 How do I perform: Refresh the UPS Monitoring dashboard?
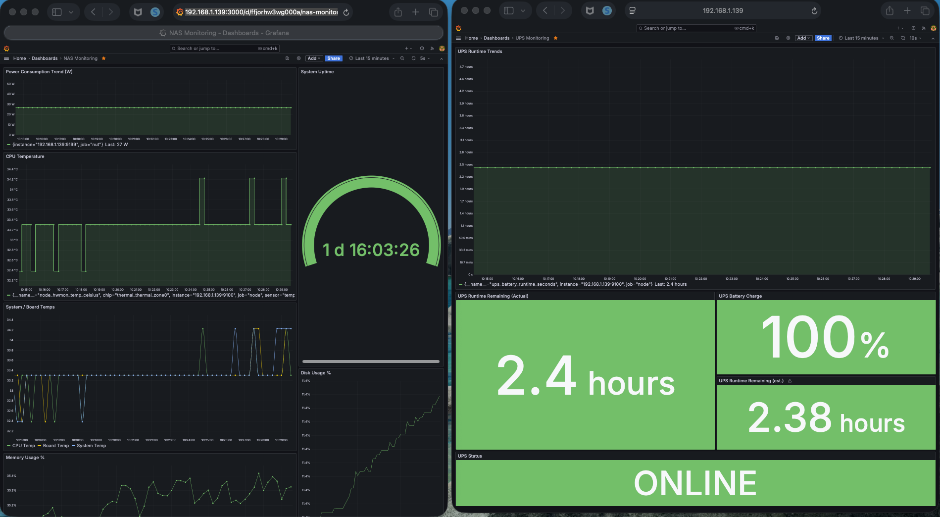[x=903, y=38]
